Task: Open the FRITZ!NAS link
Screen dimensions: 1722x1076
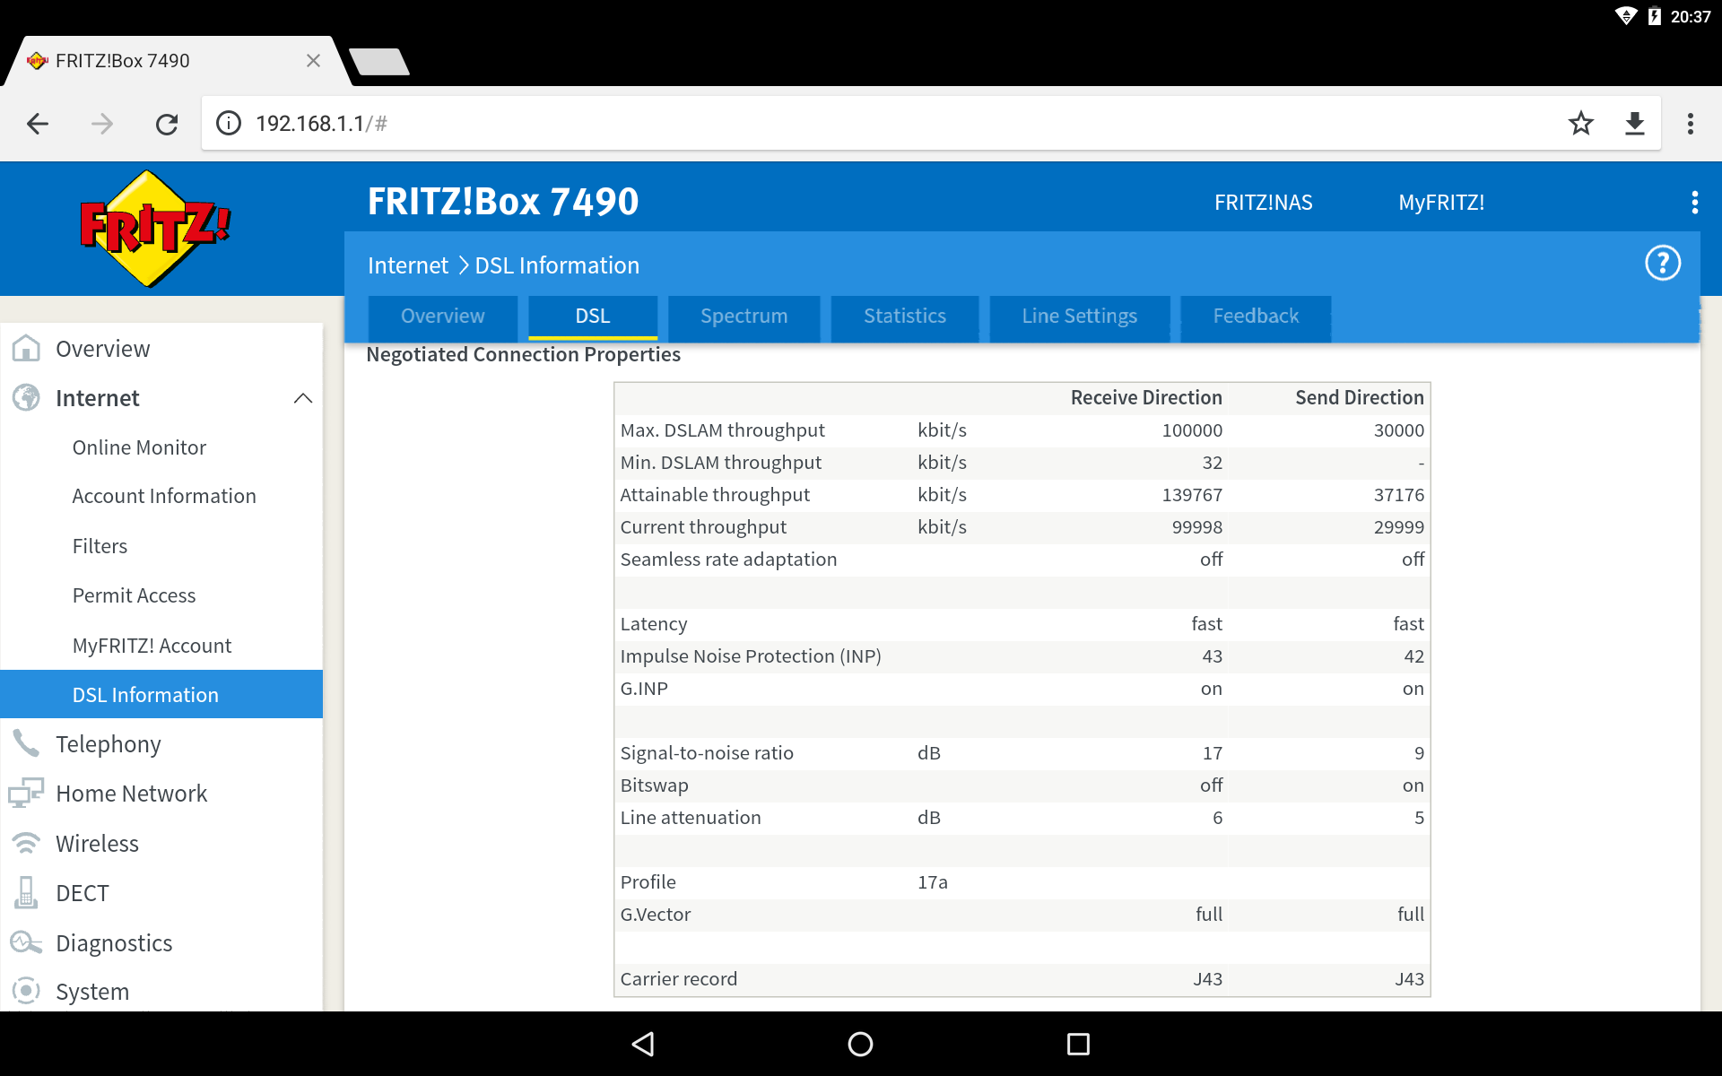Action: tap(1263, 203)
